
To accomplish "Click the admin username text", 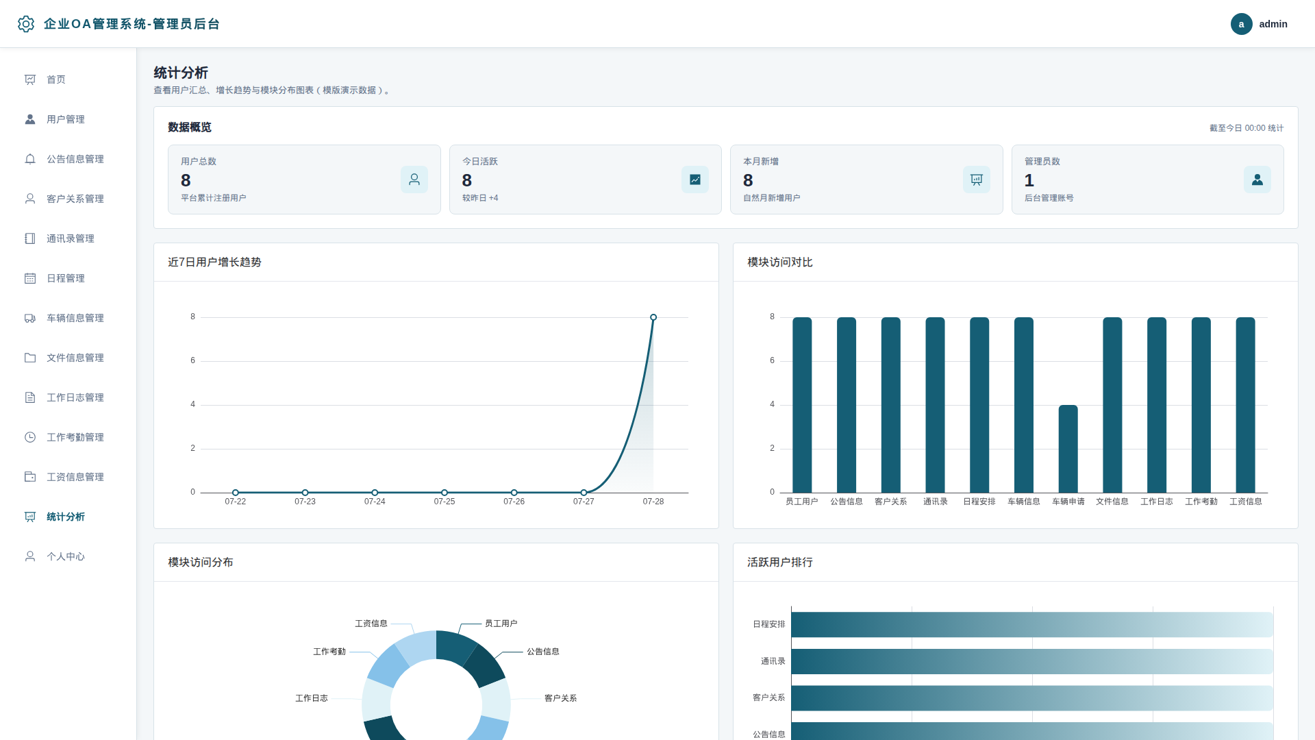I will 1273,24.
